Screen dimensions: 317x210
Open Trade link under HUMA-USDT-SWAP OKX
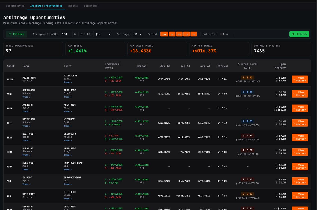click(x=67, y=170)
